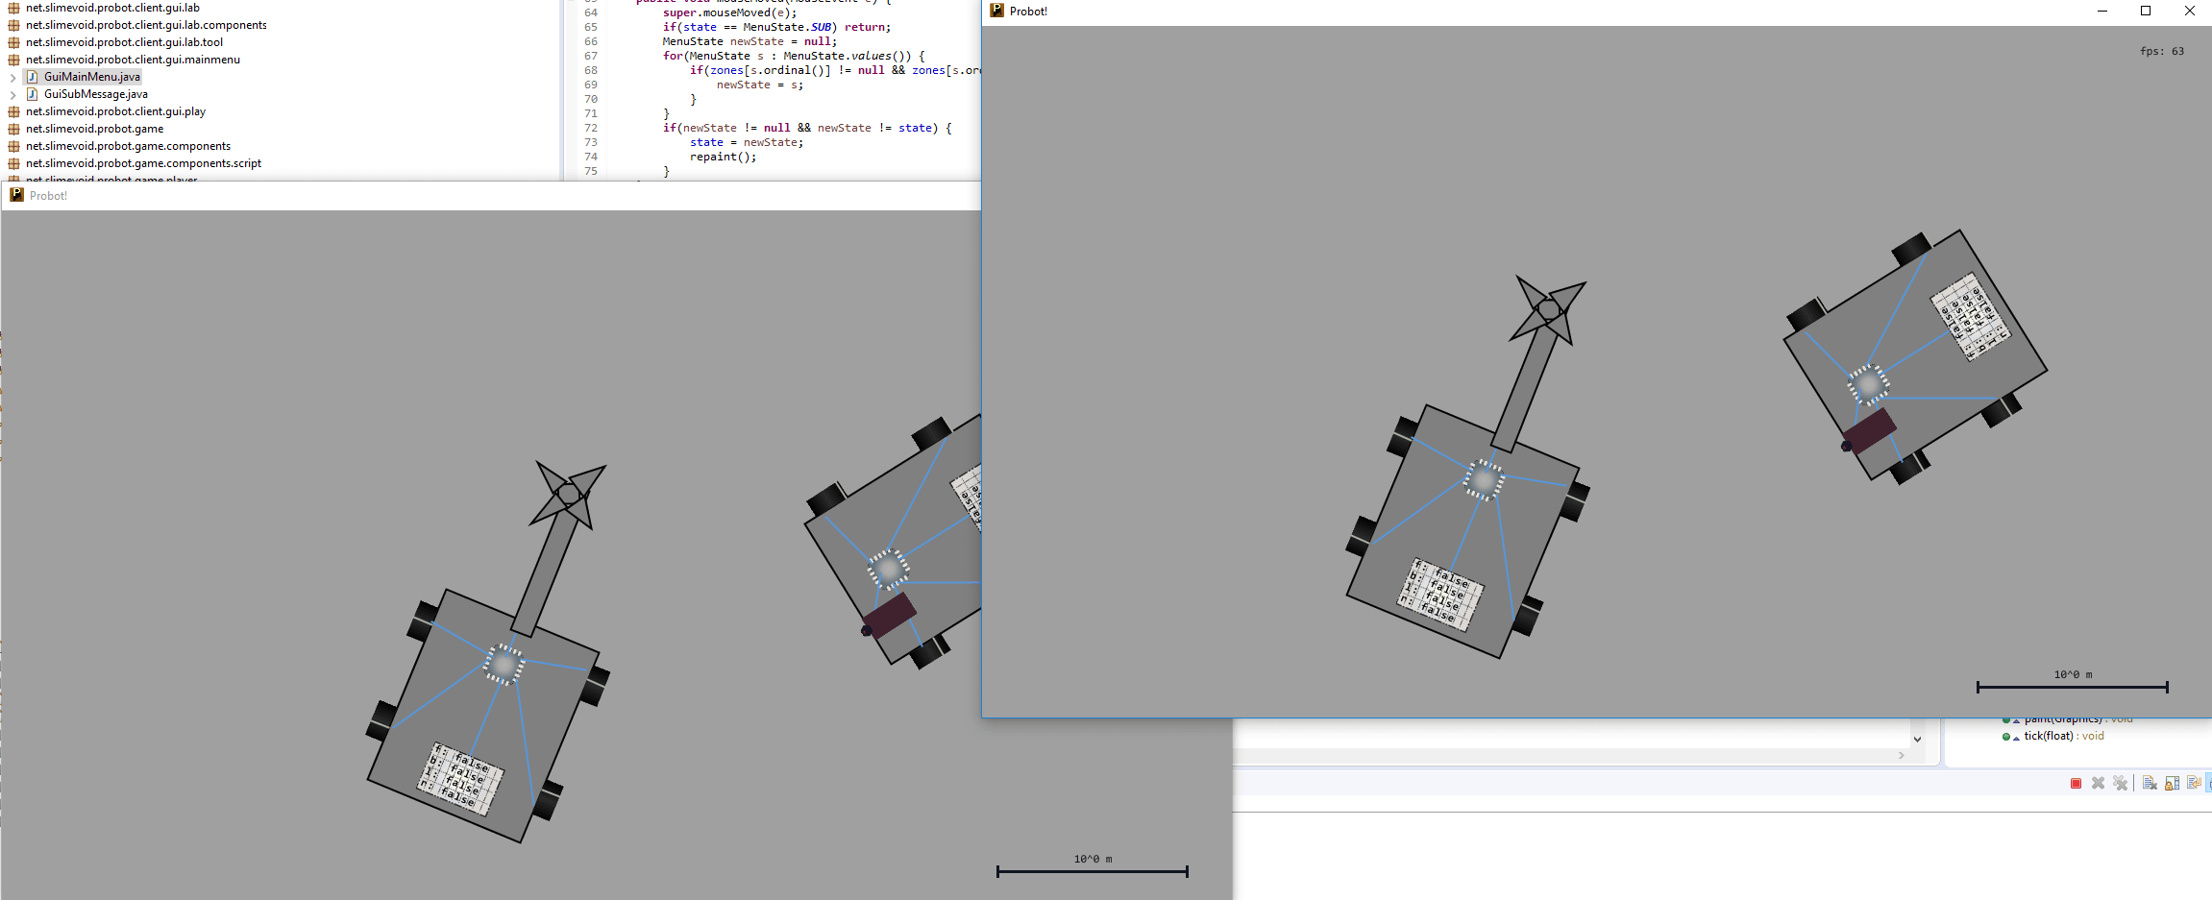Click Java file icon of GuiSubMessage.java
The height and width of the screenshot is (900, 2212).
pyautogui.click(x=32, y=94)
